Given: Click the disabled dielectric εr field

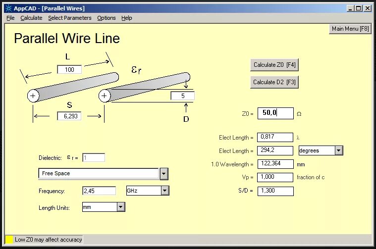Looking at the screenshot, I should 94,157.
